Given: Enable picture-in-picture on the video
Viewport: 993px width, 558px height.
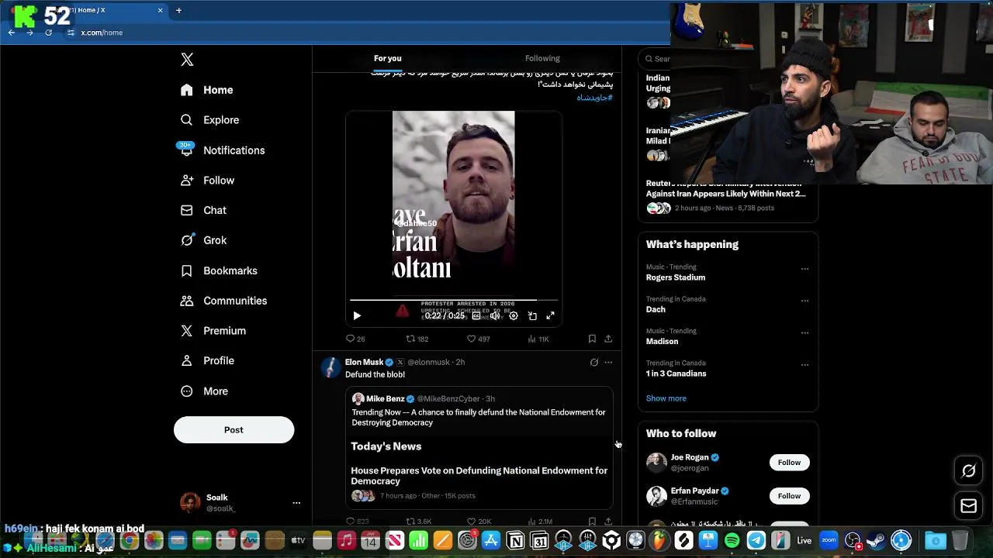Looking at the screenshot, I should click(x=532, y=315).
